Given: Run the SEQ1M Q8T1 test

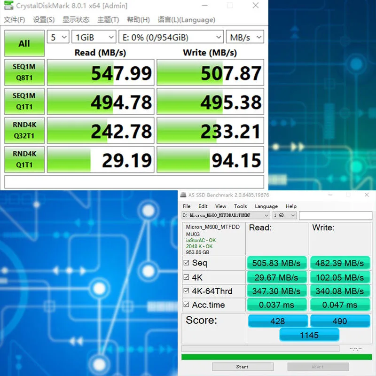Looking at the screenshot, I should tap(24, 72).
